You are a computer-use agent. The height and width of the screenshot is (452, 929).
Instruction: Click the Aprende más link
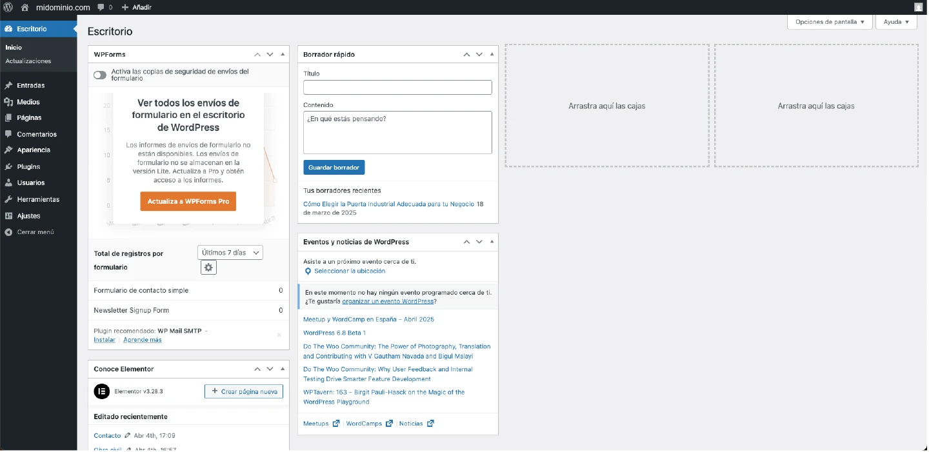point(143,340)
